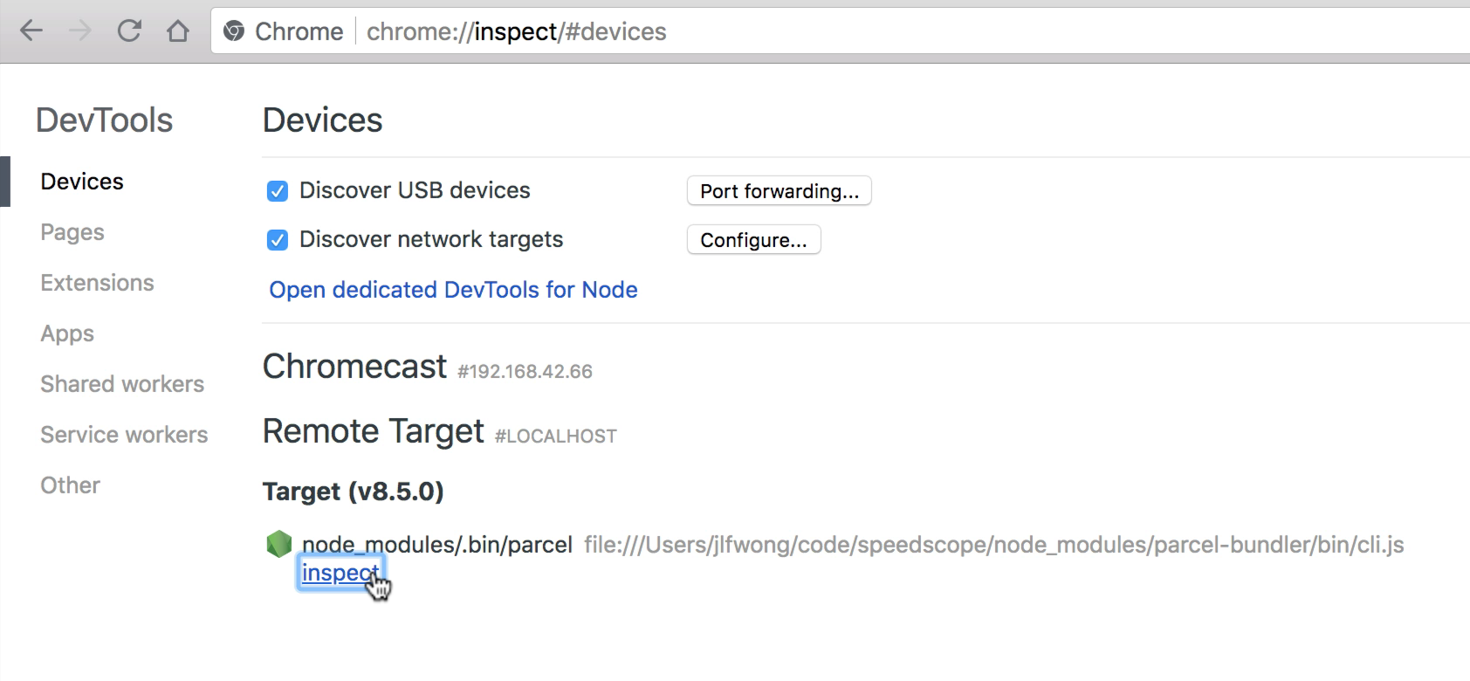This screenshot has height=681, width=1470.
Task: Select the Devices sidebar entry
Action: (x=81, y=181)
